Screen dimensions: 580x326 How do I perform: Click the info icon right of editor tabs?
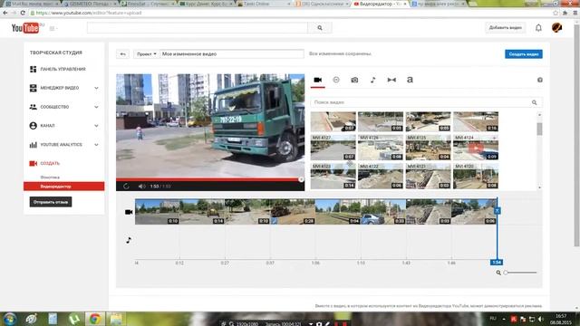pos(540,80)
